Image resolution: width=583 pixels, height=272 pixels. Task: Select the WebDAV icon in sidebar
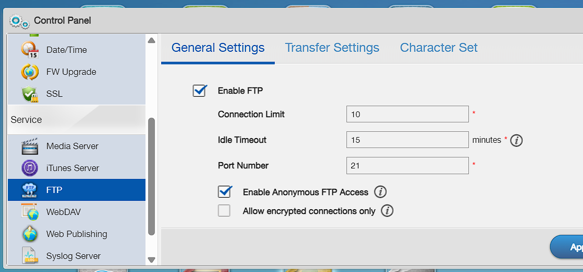tap(30, 212)
